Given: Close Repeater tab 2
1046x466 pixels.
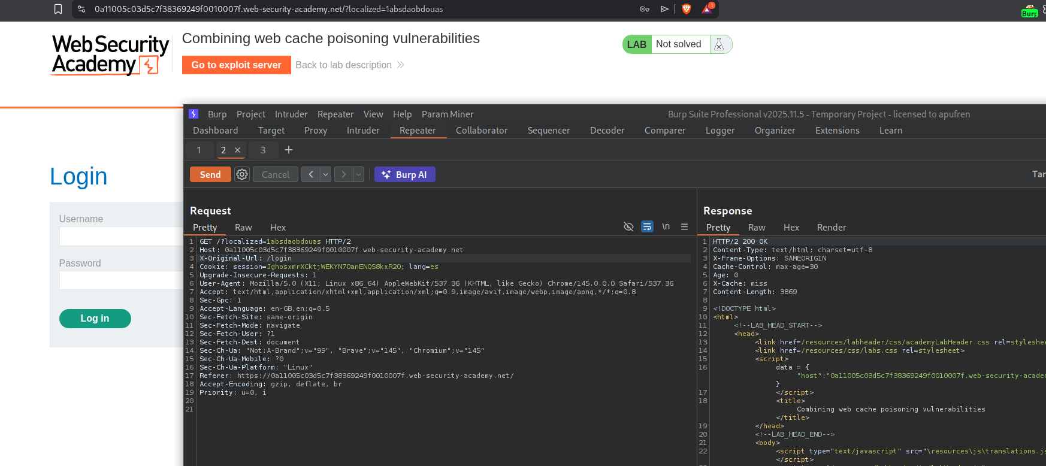Looking at the screenshot, I should pyautogui.click(x=238, y=150).
